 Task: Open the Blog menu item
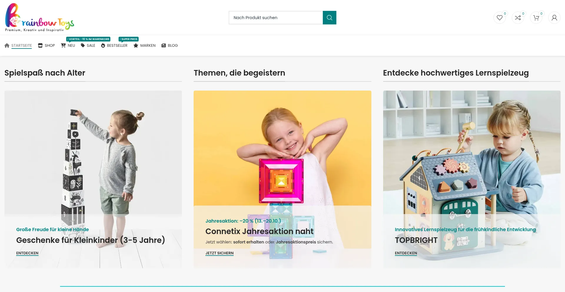click(169, 46)
